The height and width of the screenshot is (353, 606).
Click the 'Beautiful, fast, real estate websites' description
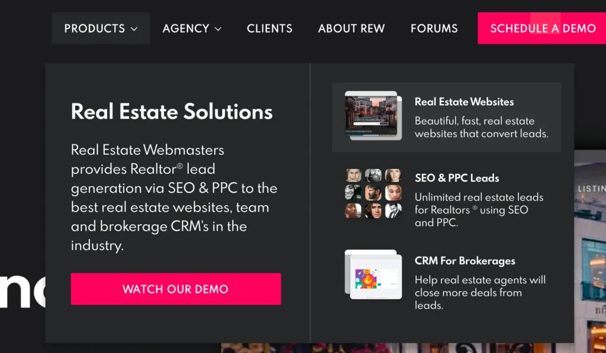[x=482, y=127]
